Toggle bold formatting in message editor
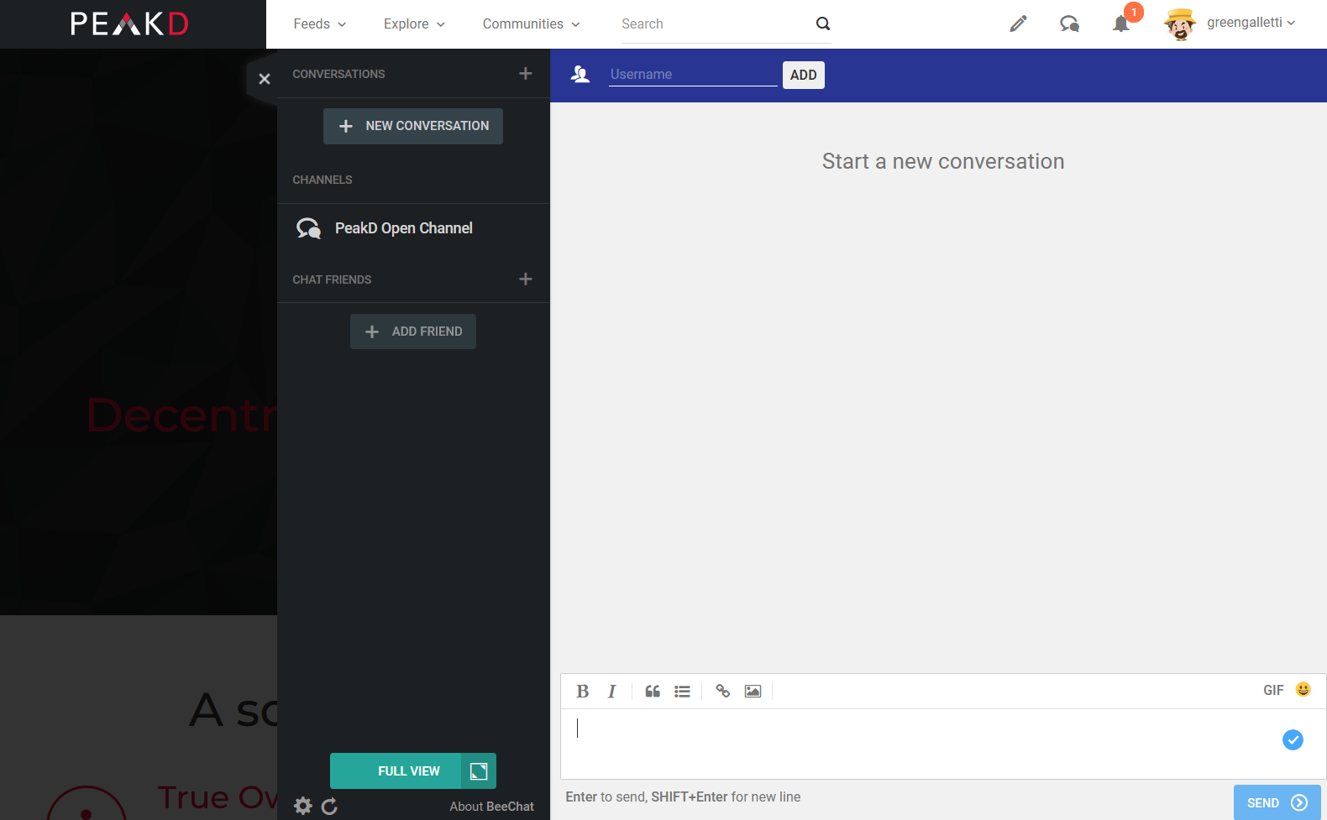1327x820 pixels. 582,692
